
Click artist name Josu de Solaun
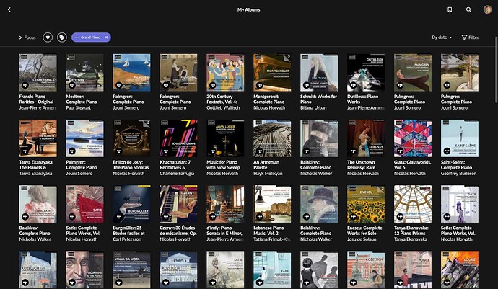[362, 239]
